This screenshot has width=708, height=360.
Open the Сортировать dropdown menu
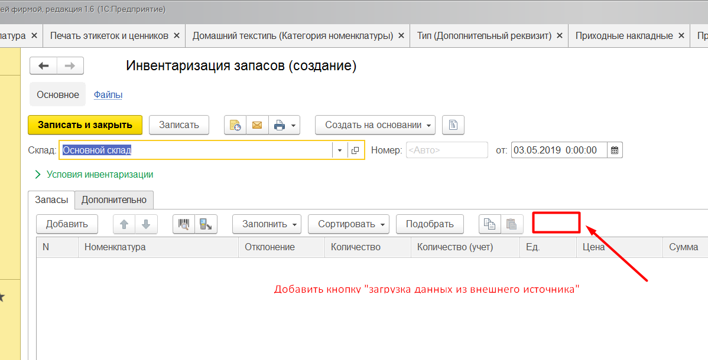coord(348,224)
